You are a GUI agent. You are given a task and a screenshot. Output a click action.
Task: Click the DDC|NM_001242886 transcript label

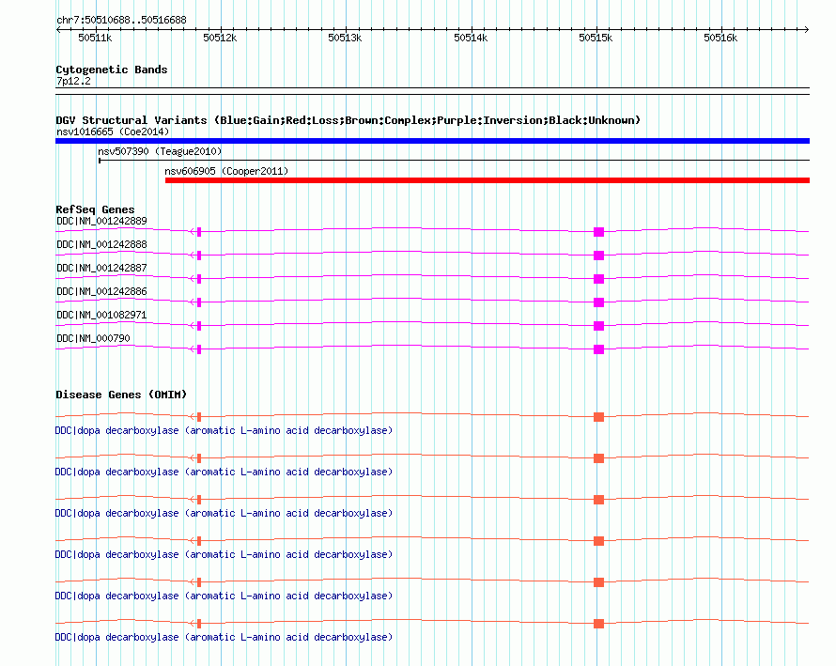click(101, 292)
